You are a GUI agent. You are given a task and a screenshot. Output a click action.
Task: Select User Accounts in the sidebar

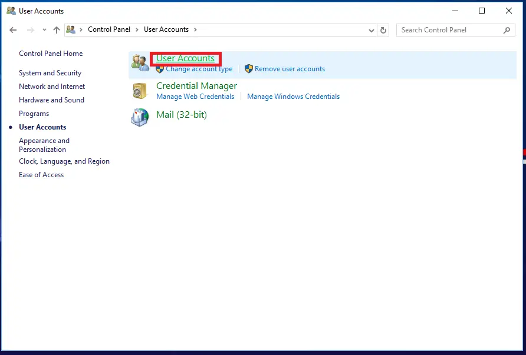coord(42,127)
